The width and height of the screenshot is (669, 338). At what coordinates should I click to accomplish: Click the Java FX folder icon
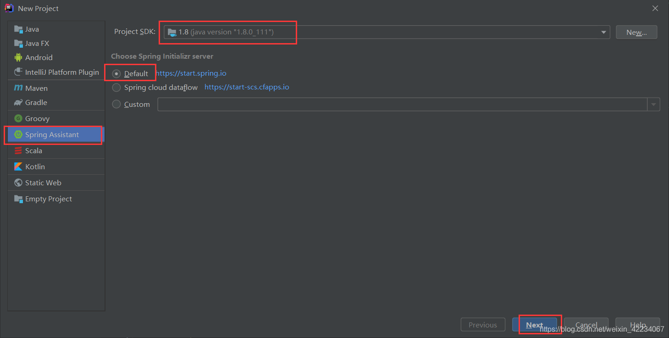click(x=18, y=44)
